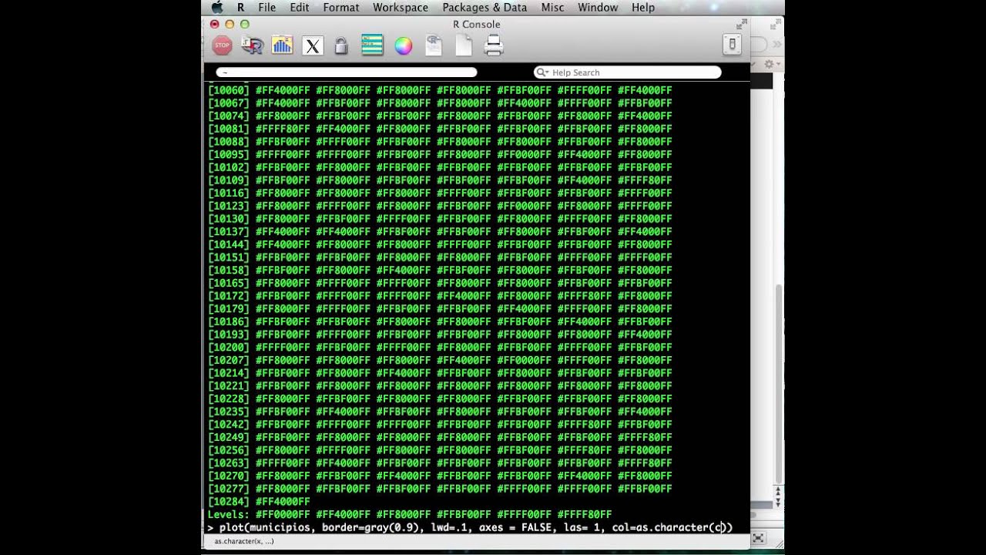Open the color wheel preferences icon
The height and width of the screenshot is (555, 986).
tap(404, 46)
